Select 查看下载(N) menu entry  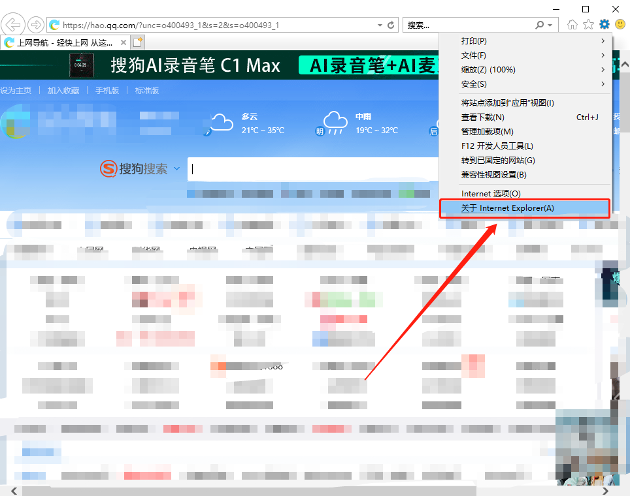[525, 117]
